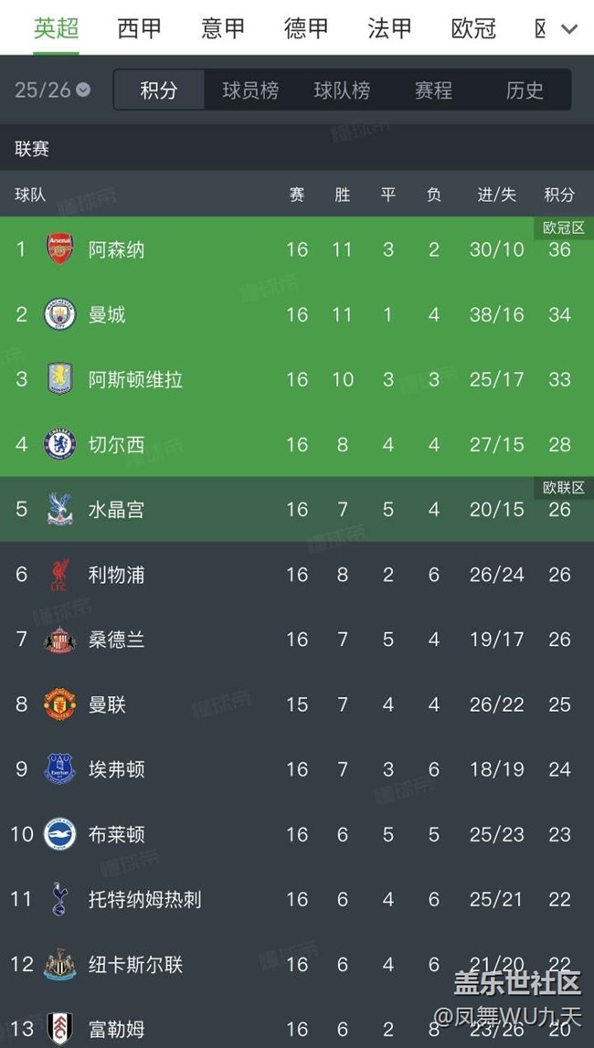Image resolution: width=594 pixels, height=1048 pixels.
Task: Expand the league list chevron
Action: pyautogui.click(x=568, y=29)
